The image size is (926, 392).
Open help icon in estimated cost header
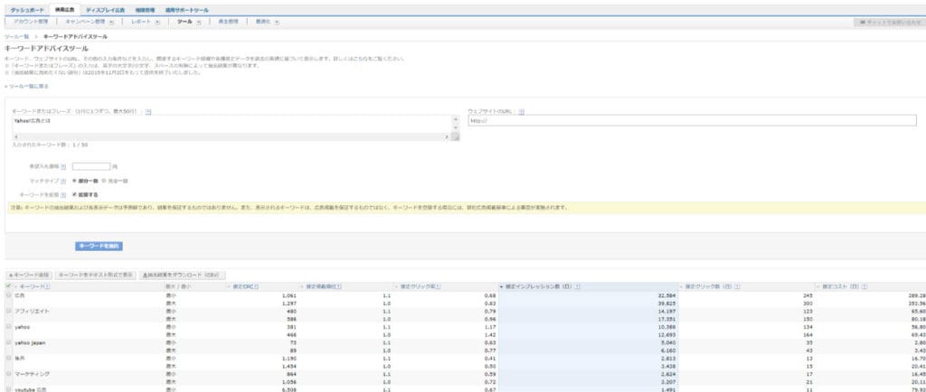coord(865,286)
